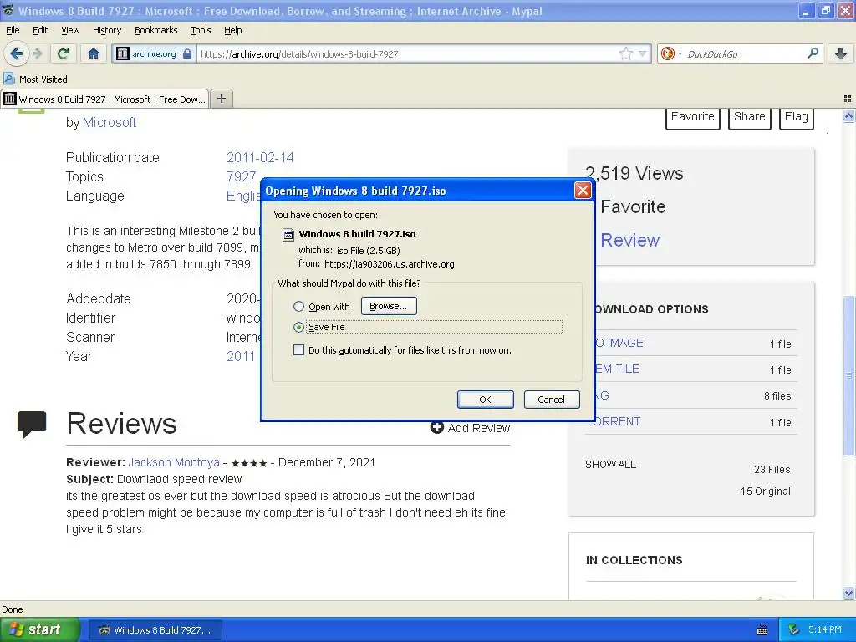Image resolution: width=856 pixels, height=642 pixels.
Task: Select the Windows 8 Build 7927 tab
Action: pyautogui.click(x=104, y=99)
